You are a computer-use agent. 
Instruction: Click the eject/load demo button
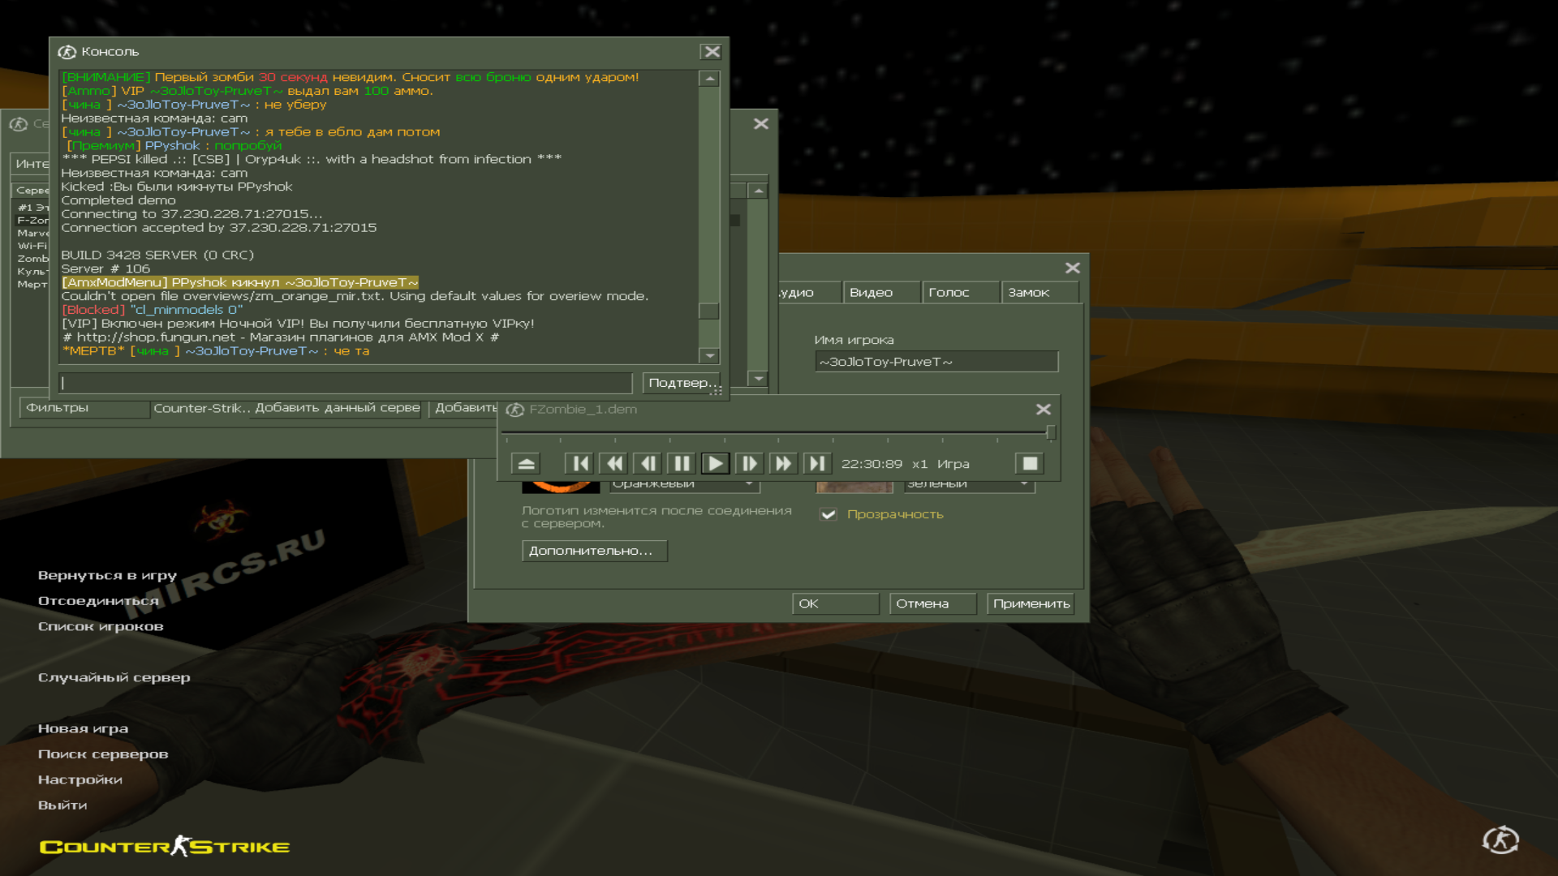(x=526, y=463)
